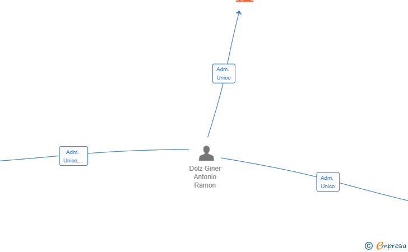
Task: Click the blue arrowhead pointing to company
Action: click(239, 12)
